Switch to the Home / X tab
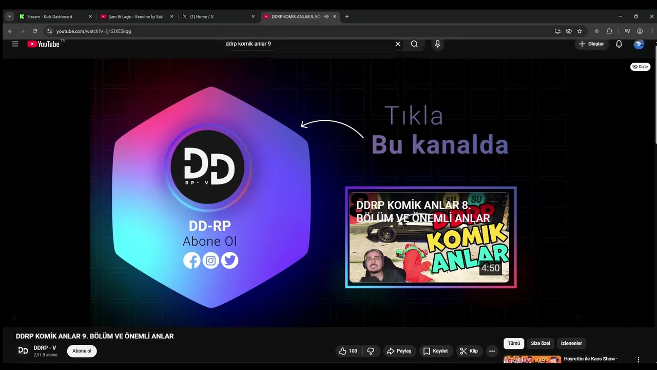 tap(219, 16)
